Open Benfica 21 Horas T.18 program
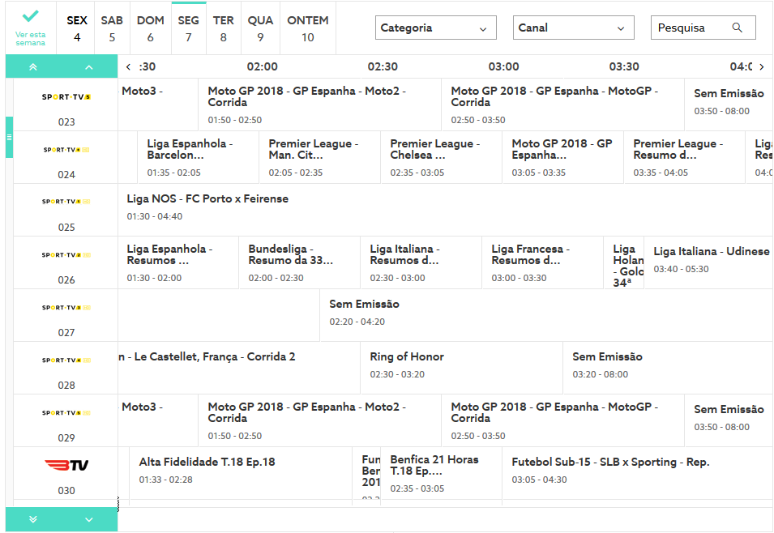774x533 pixels. 441,473
